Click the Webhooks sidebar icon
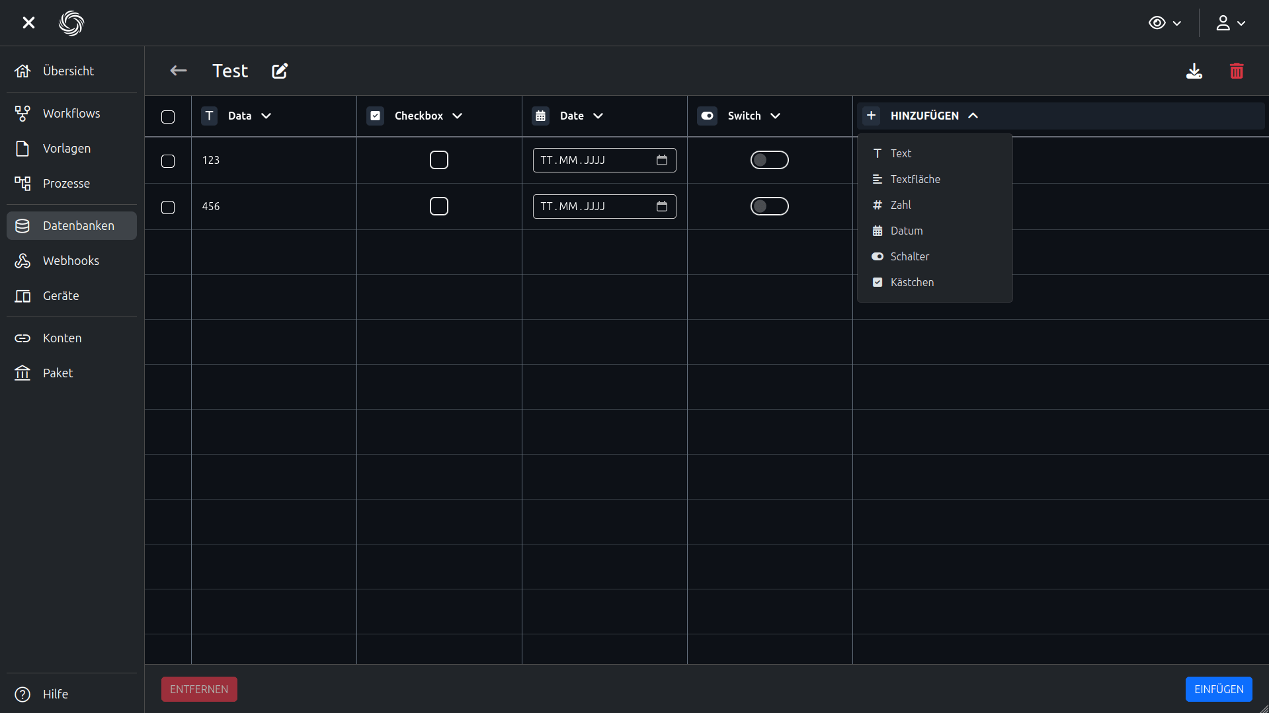This screenshot has height=713, width=1269. click(22, 260)
